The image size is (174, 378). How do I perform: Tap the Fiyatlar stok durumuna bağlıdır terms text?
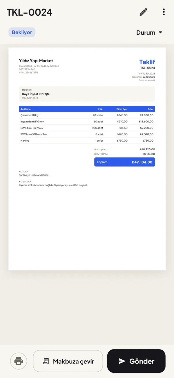53,185
